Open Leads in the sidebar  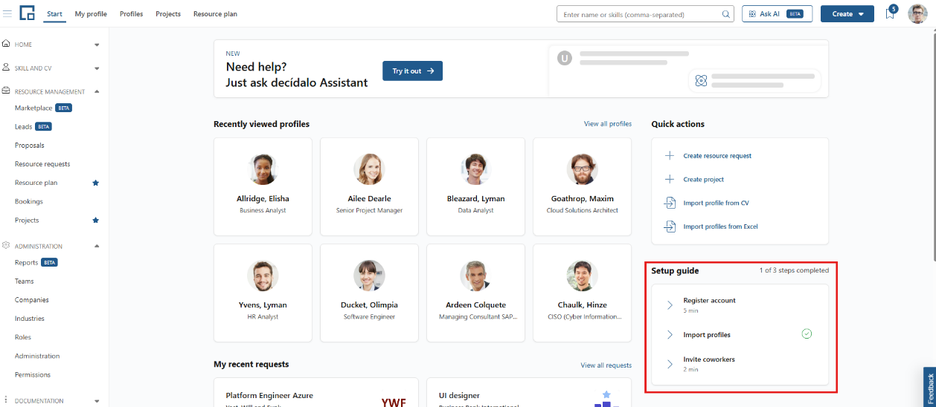click(24, 127)
